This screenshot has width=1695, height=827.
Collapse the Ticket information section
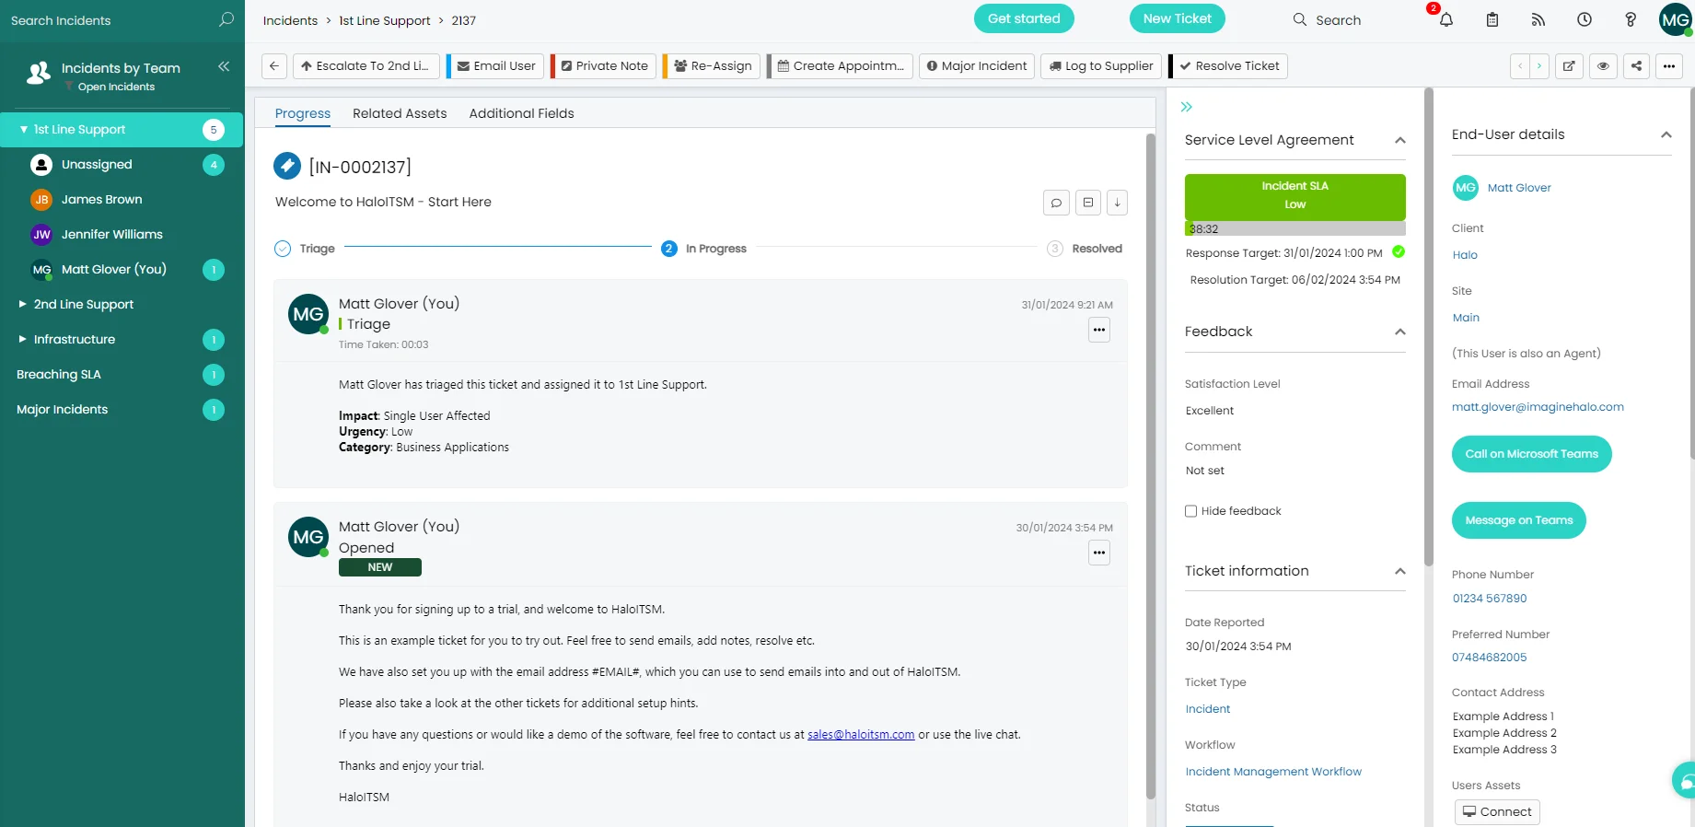(x=1400, y=572)
